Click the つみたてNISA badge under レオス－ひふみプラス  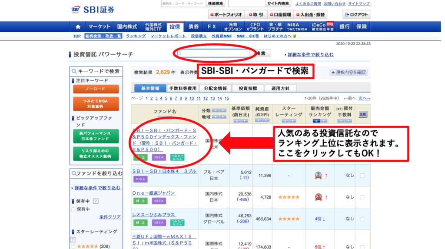177,222
